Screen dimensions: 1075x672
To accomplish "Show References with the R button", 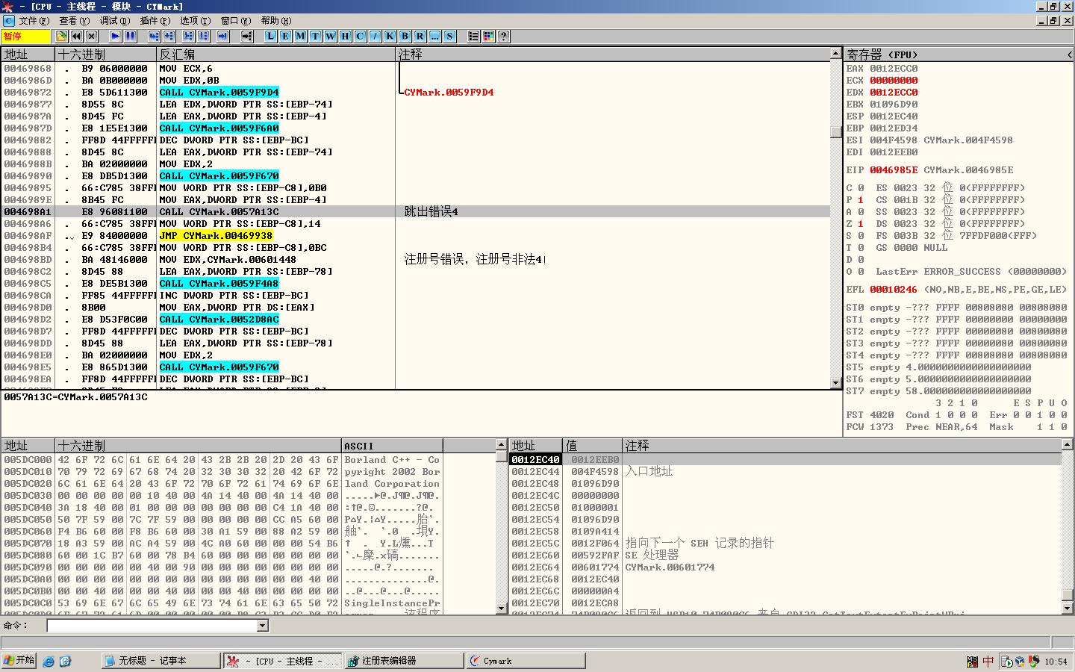I will [x=420, y=36].
